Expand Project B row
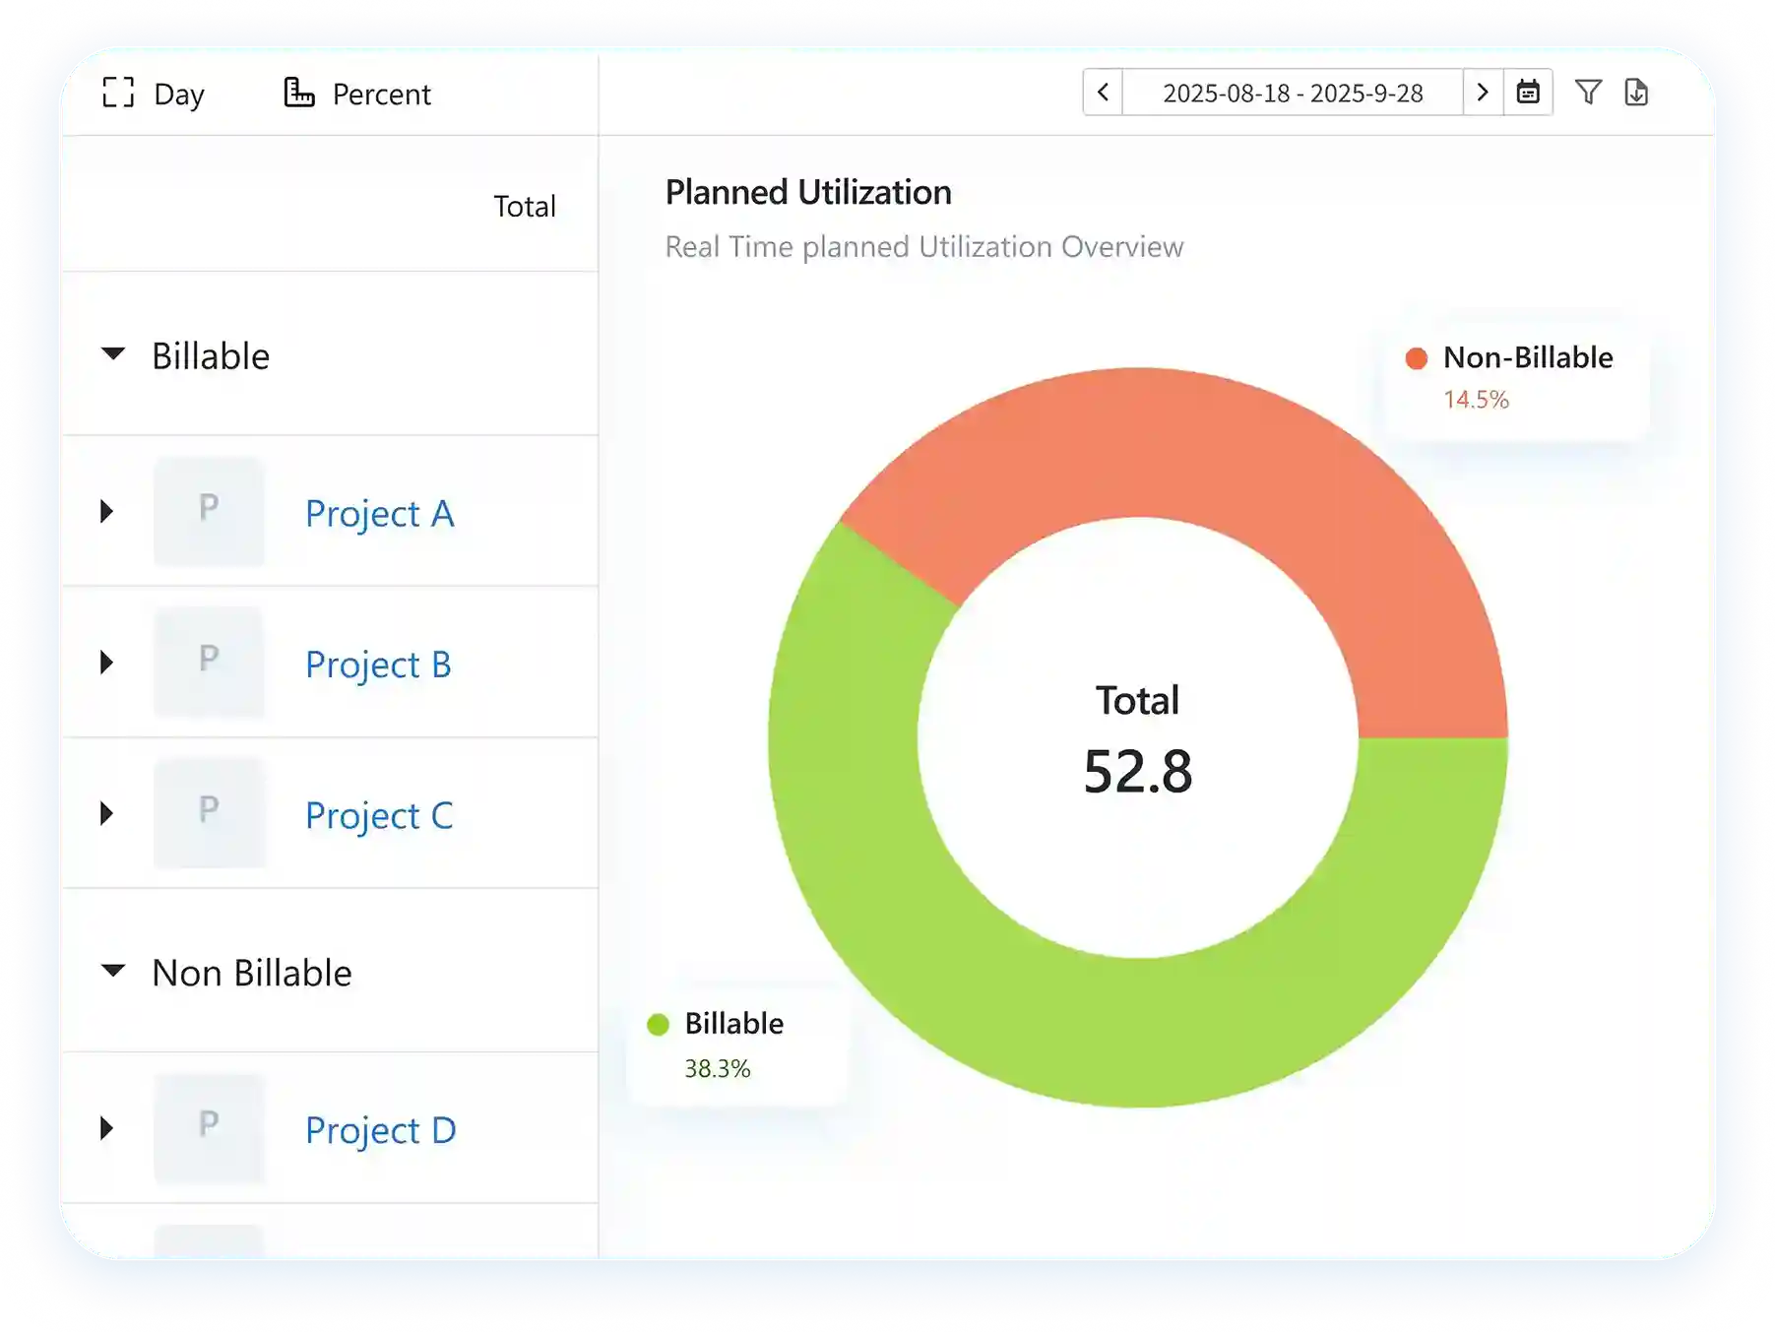This screenshot has height=1332, width=1775. (107, 663)
